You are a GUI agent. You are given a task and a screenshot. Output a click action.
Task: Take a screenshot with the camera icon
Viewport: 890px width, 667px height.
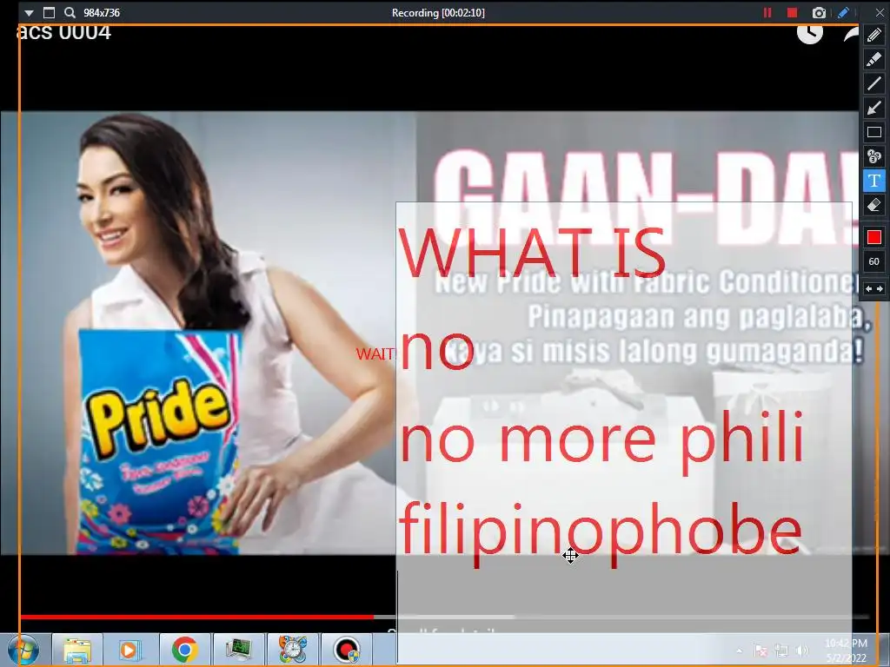point(819,12)
